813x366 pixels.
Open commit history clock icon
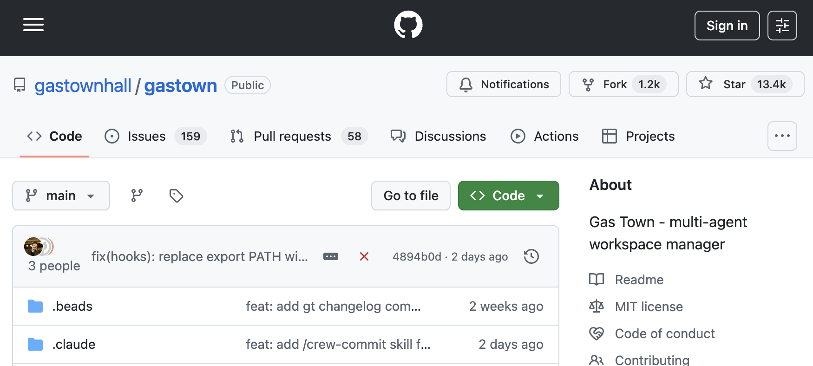coord(531,256)
